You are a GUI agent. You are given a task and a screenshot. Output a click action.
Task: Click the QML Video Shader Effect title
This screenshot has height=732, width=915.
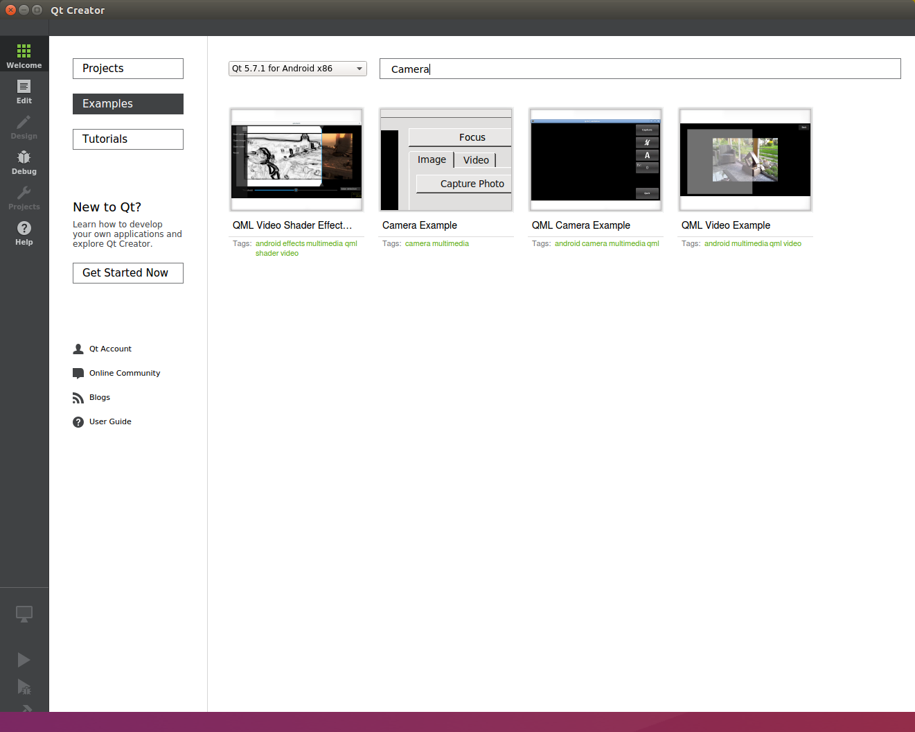(292, 225)
